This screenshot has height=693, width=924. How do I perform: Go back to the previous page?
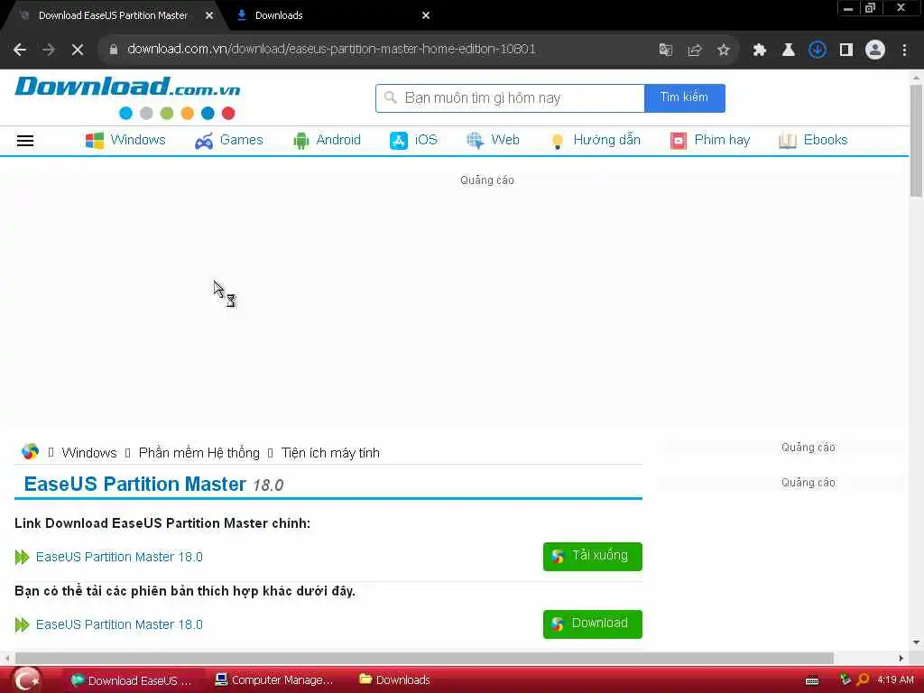pyautogui.click(x=20, y=50)
